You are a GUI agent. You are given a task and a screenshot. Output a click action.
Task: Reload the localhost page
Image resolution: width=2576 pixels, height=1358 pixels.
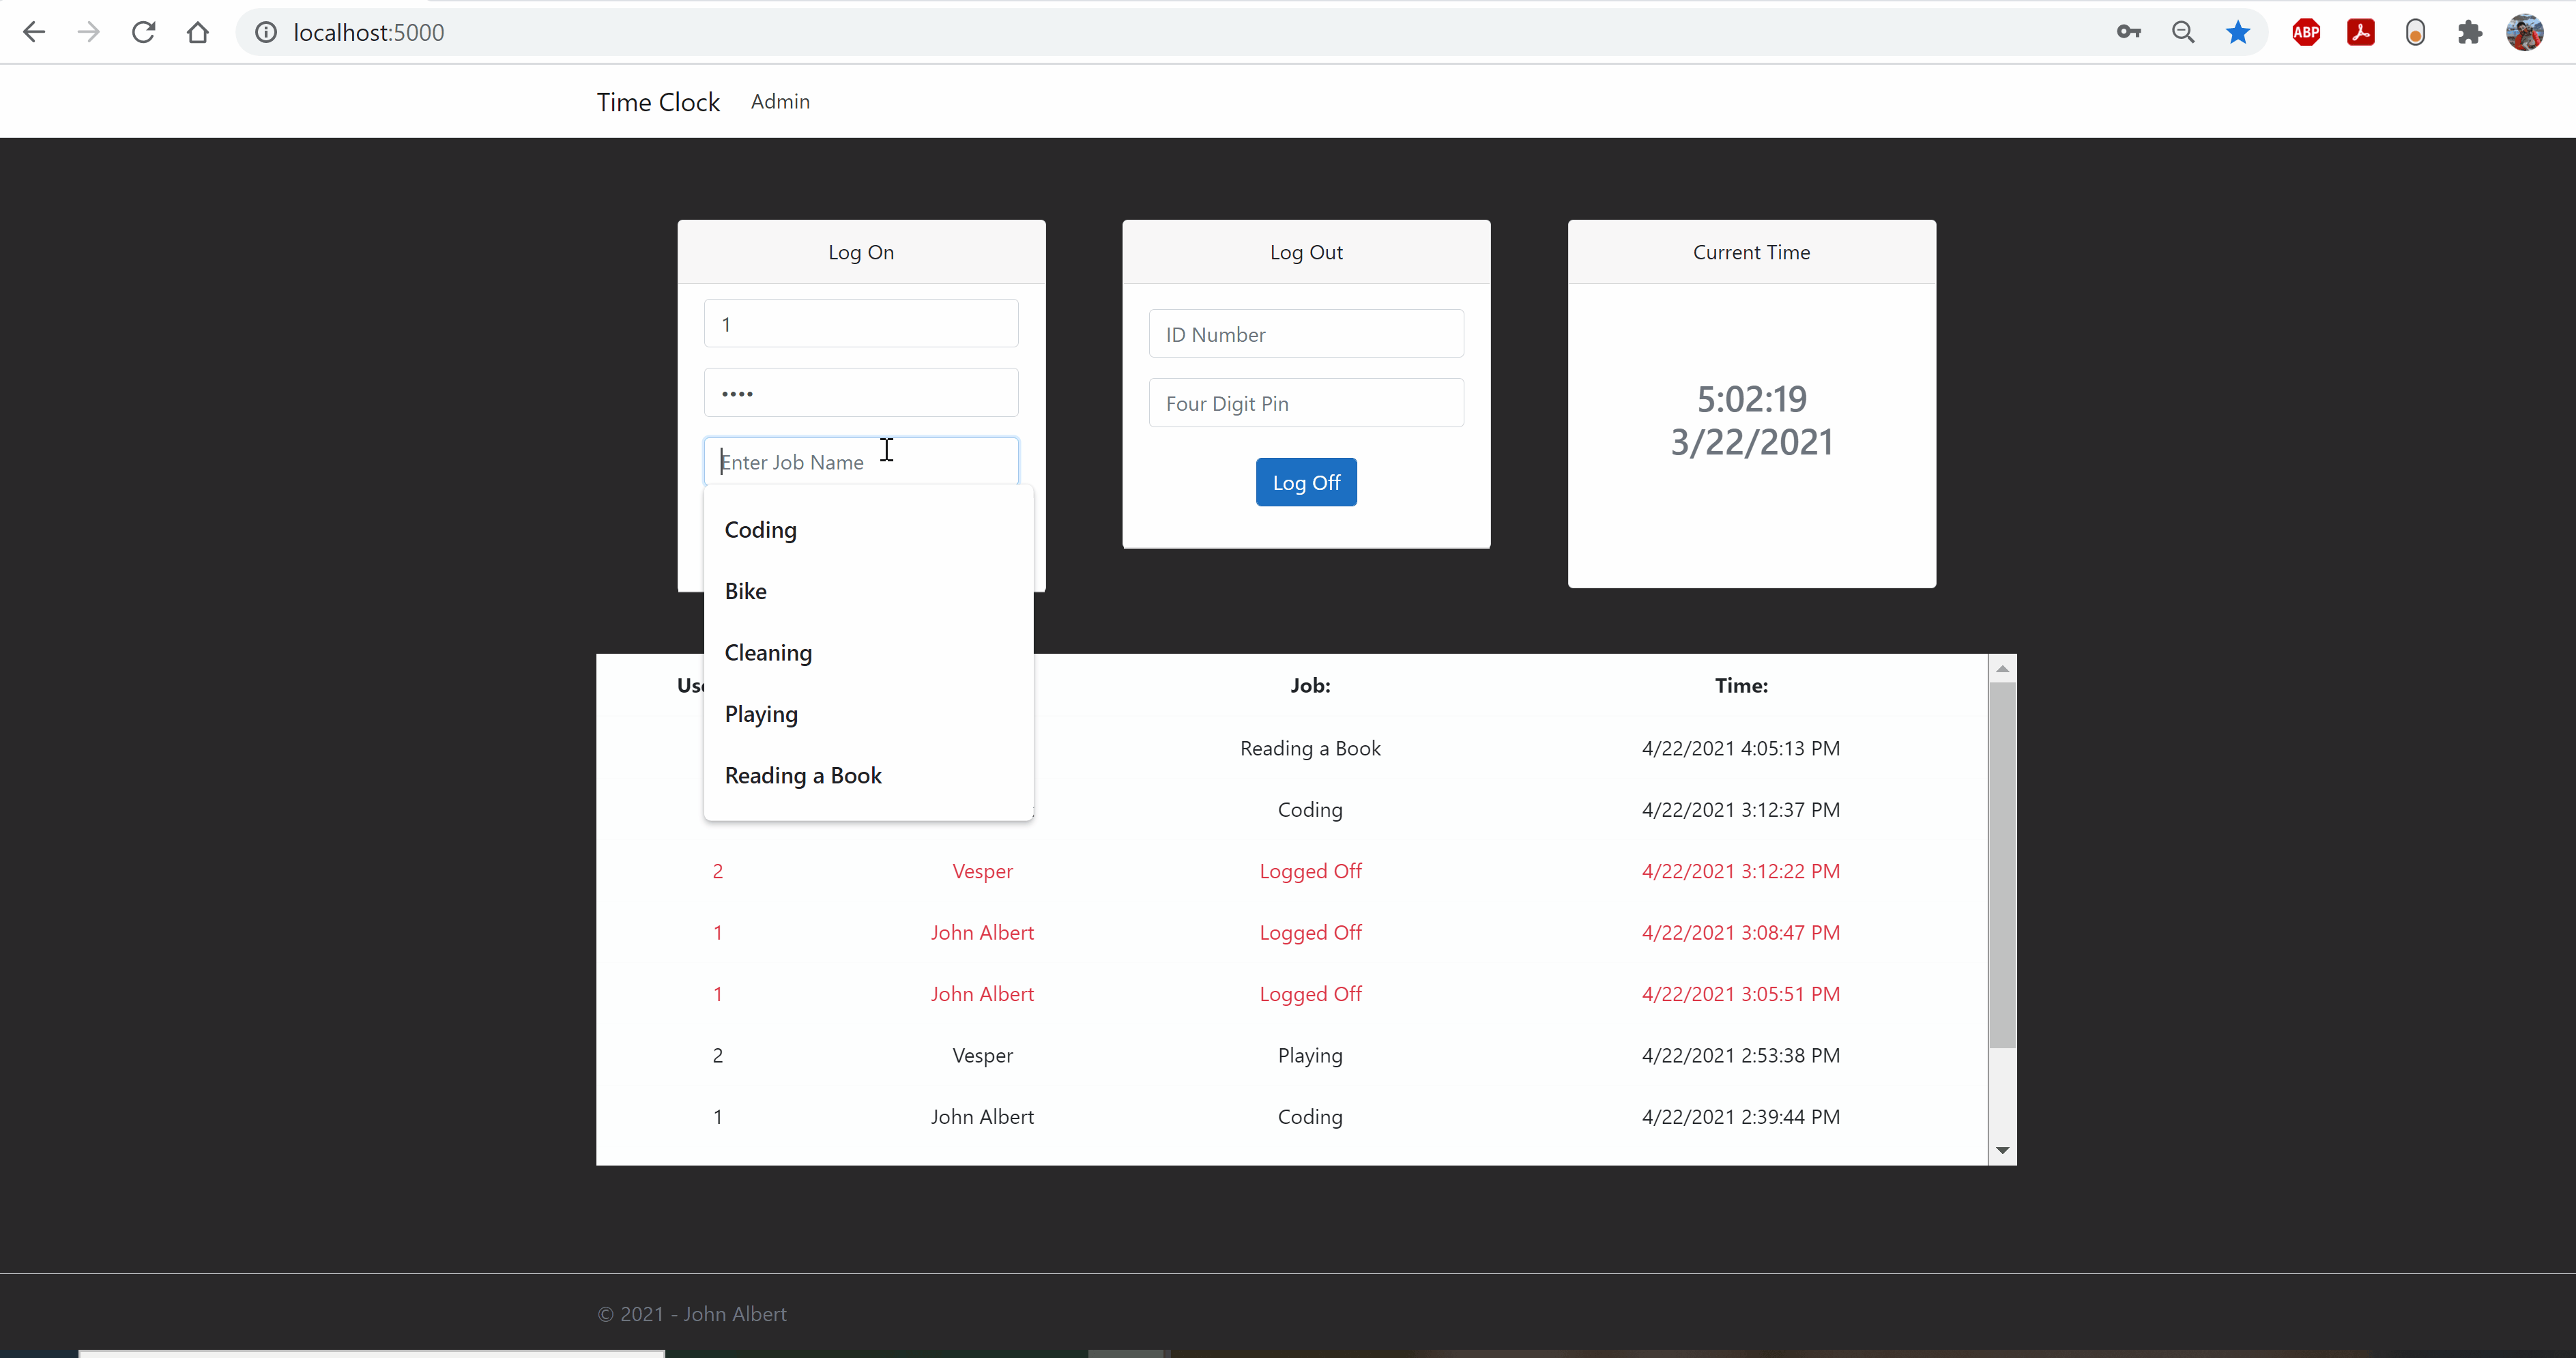click(x=143, y=32)
